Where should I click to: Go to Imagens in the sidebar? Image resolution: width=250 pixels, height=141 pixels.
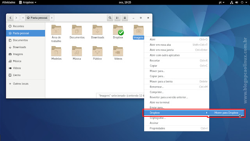[25, 54]
